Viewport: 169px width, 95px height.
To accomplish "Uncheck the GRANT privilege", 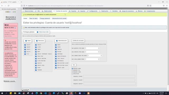I will pos(56,45).
